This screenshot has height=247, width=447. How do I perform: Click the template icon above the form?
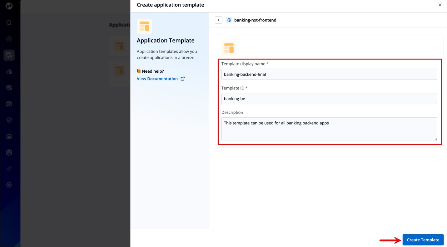229,48
